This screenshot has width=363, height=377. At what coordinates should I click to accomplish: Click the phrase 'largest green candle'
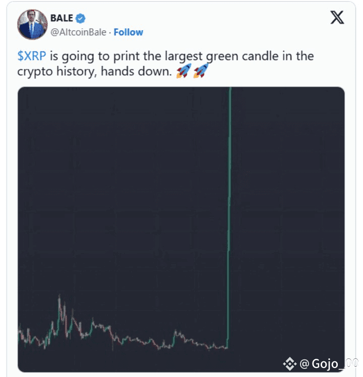click(x=216, y=56)
